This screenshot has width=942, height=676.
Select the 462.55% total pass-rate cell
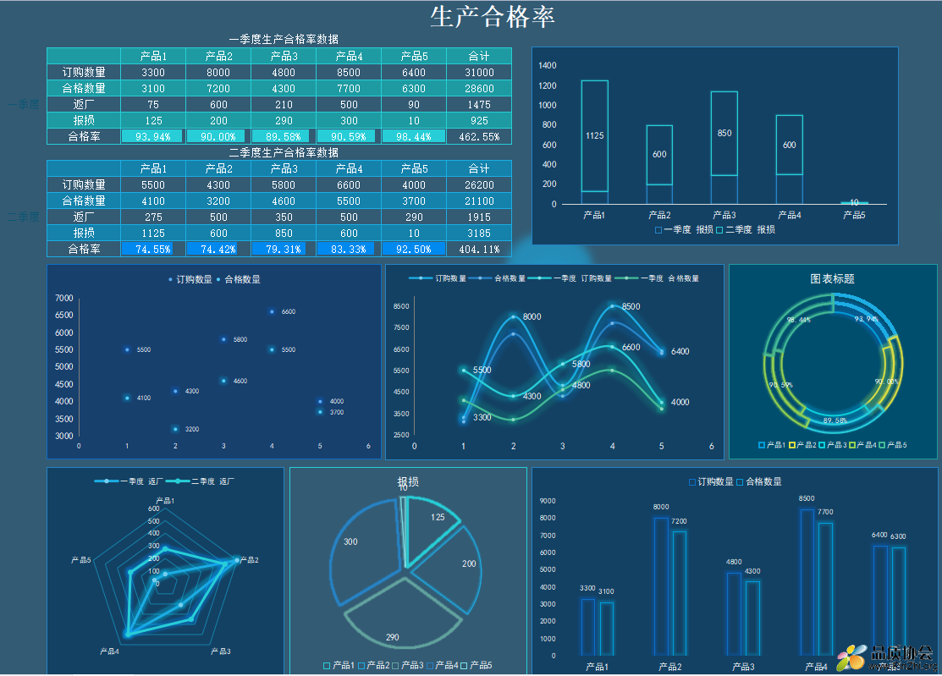point(479,136)
